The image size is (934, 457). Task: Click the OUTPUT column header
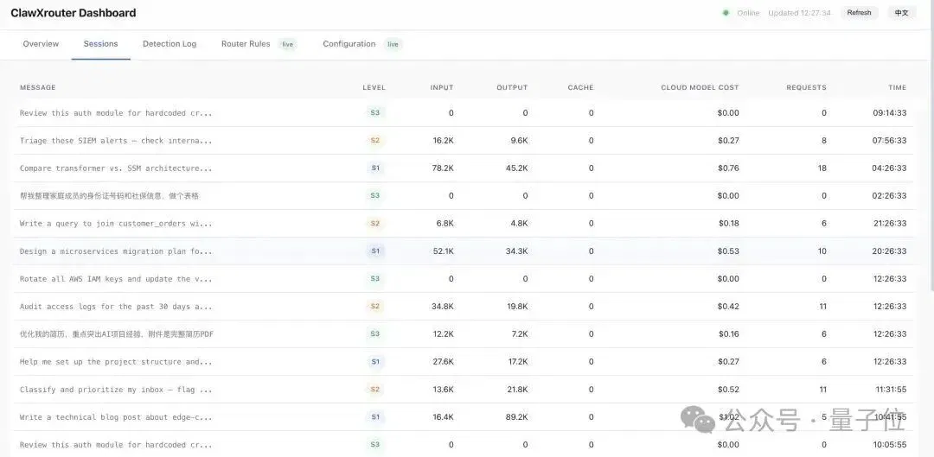pyautogui.click(x=512, y=87)
